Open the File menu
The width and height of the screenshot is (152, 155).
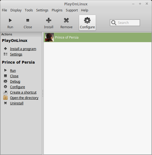[4, 10]
